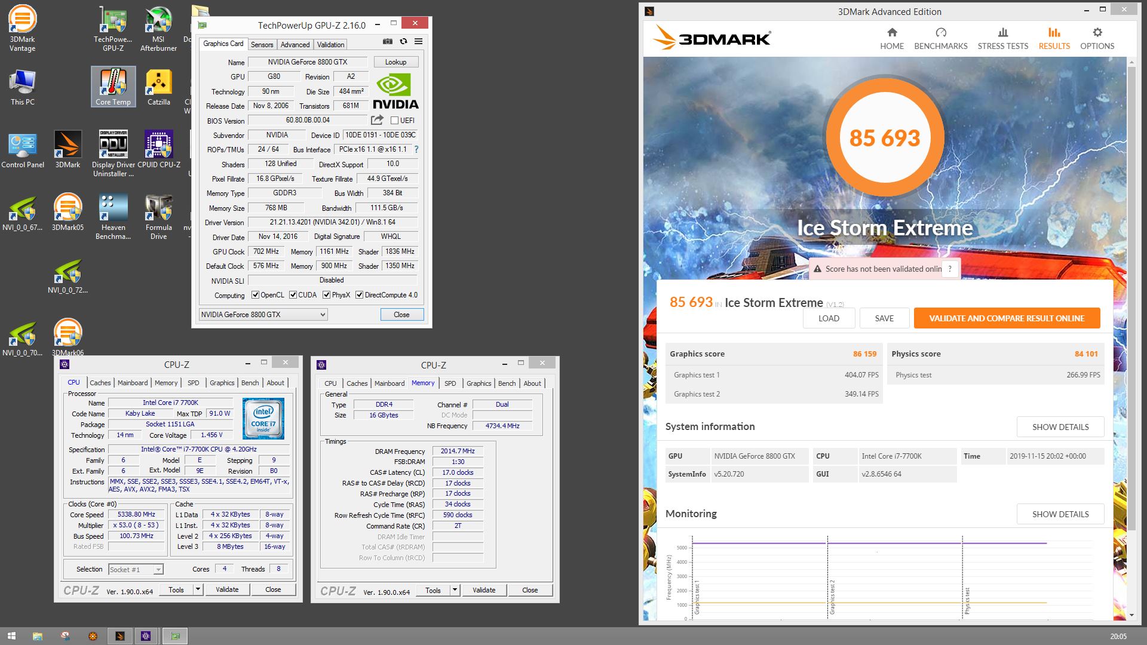Click VALIDATE AND COMPARE RESULT ONLINE
Screen dimensions: 1147x645
[1007, 318]
